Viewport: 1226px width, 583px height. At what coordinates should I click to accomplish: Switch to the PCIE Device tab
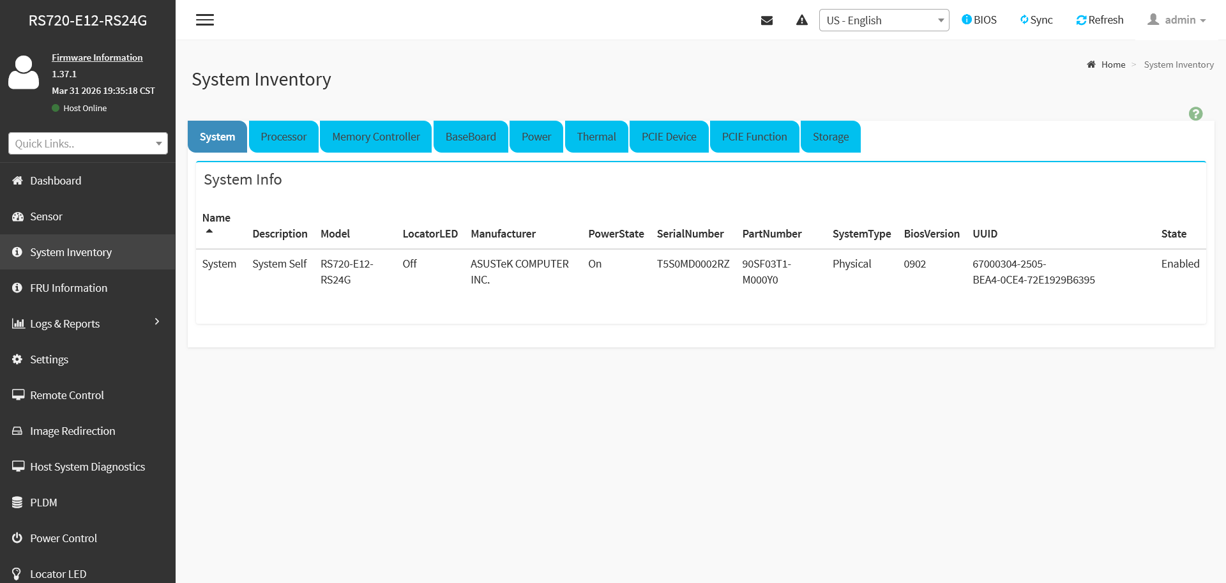coord(669,137)
